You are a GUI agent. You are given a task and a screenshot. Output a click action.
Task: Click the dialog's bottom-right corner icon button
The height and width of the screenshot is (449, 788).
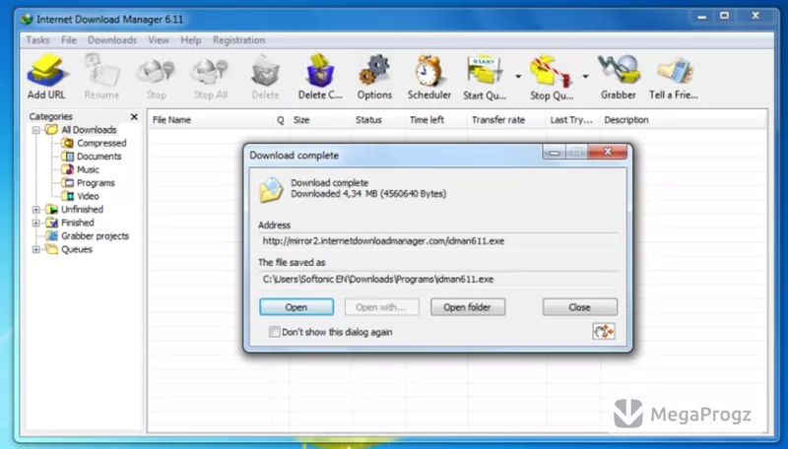click(x=604, y=332)
